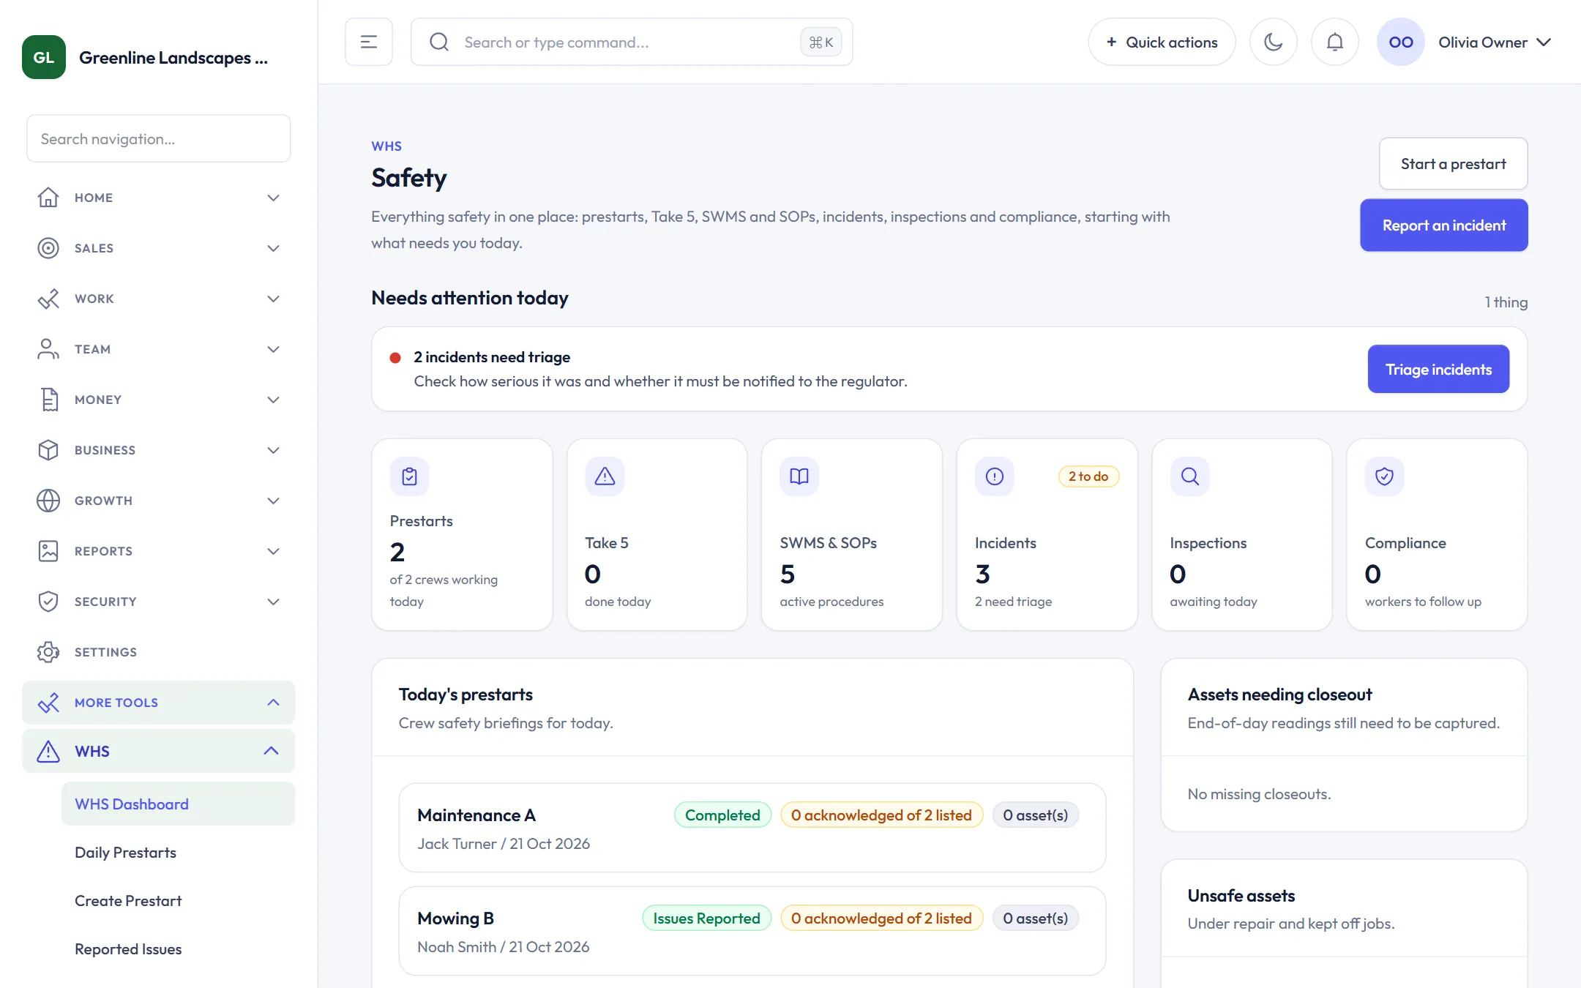1581x988 pixels.
Task: Switch to dark mode moon icon
Action: coord(1274,42)
